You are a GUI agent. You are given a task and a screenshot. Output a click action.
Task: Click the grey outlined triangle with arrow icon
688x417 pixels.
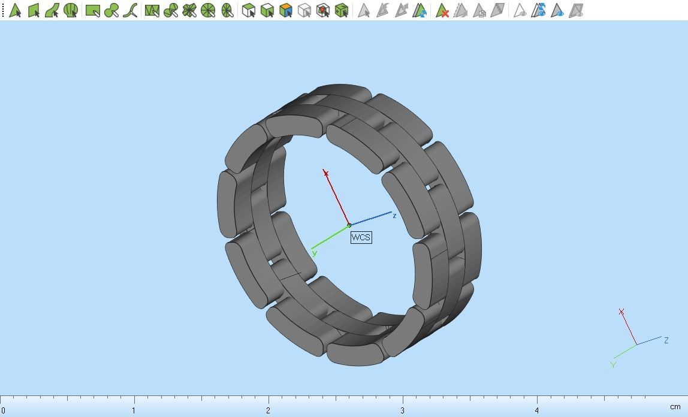(x=382, y=11)
